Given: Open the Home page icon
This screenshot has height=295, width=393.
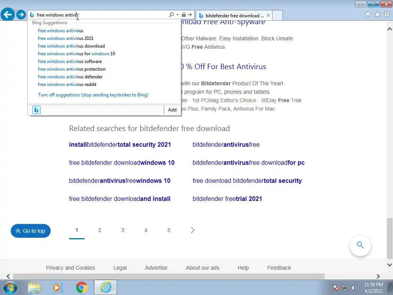Looking at the screenshot, I should [x=368, y=15].
